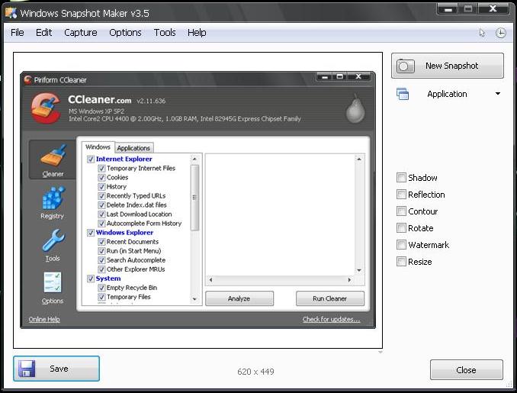
Task: Uncheck Recently Typed URLs
Action: pyautogui.click(x=101, y=196)
